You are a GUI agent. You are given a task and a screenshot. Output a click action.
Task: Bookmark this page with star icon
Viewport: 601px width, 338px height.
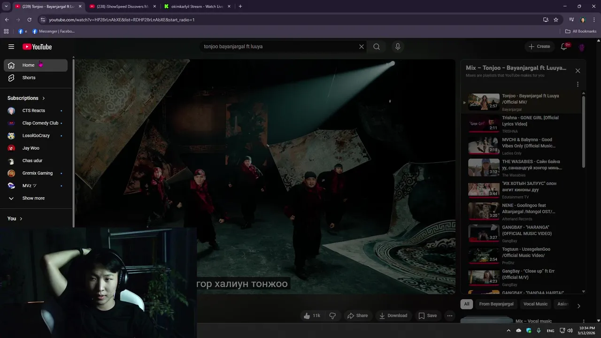coord(556,20)
